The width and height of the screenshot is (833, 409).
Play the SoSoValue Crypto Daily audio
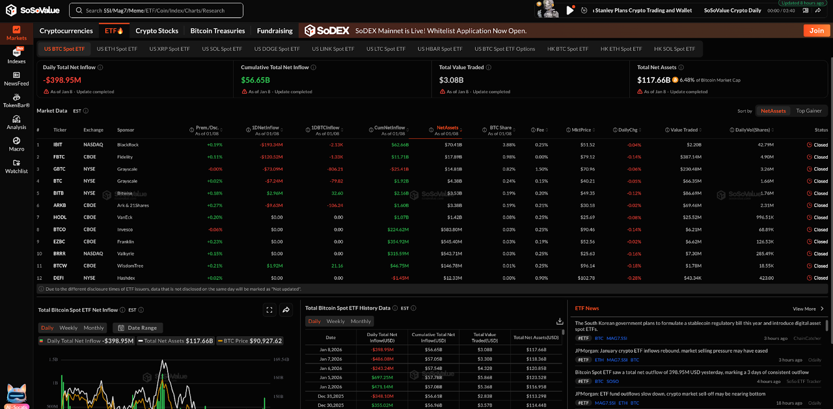point(570,10)
